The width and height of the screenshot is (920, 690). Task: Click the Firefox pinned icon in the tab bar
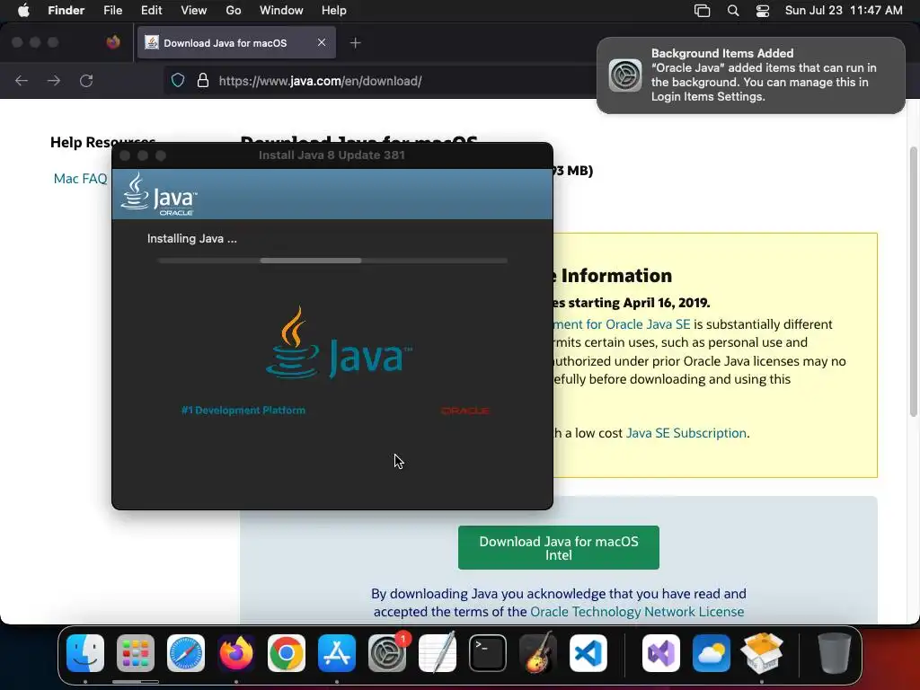pos(113,42)
